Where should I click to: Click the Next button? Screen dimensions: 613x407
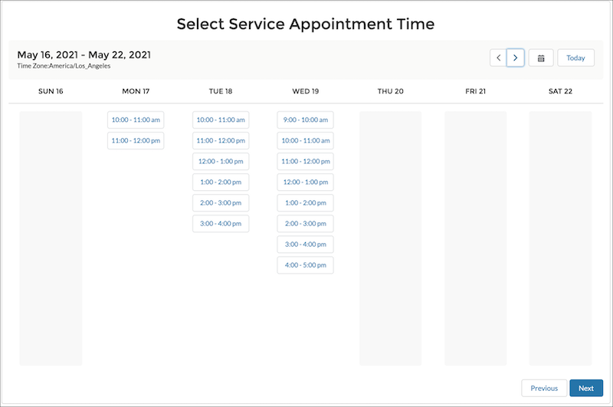pos(586,389)
